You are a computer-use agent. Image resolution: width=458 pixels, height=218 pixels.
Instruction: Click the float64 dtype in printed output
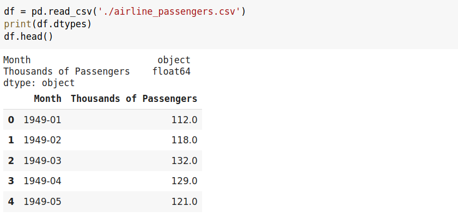click(x=172, y=71)
